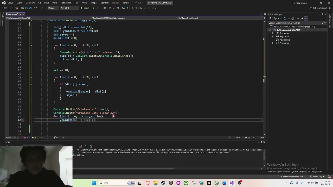Click the Open File folder icon
The image size is (333, 187).
(23, 8)
